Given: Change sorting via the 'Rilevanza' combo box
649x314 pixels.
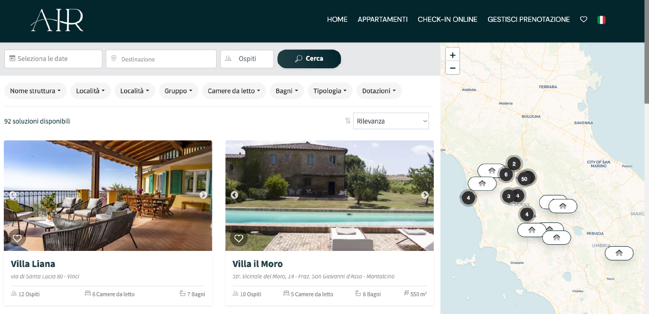Looking at the screenshot, I should (x=391, y=121).
